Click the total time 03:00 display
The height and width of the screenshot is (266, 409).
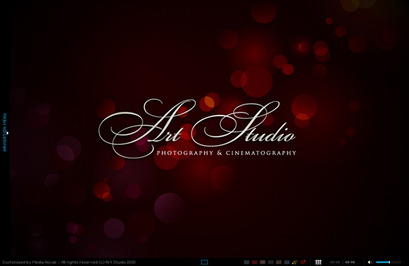point(350,262)
